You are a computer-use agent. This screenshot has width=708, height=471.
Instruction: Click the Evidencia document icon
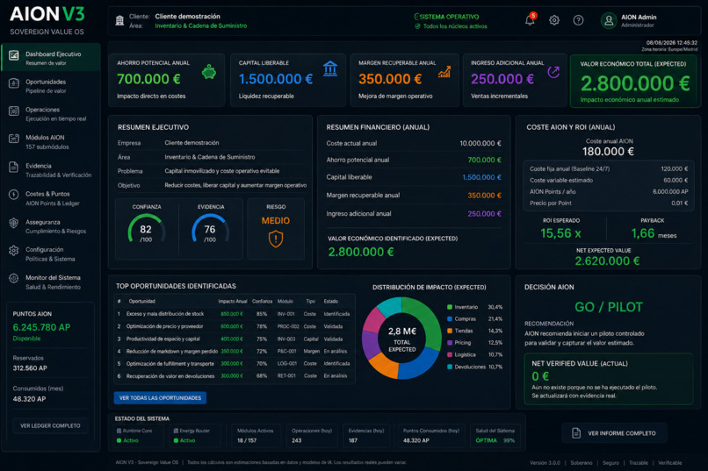click(x=14, y=167)
